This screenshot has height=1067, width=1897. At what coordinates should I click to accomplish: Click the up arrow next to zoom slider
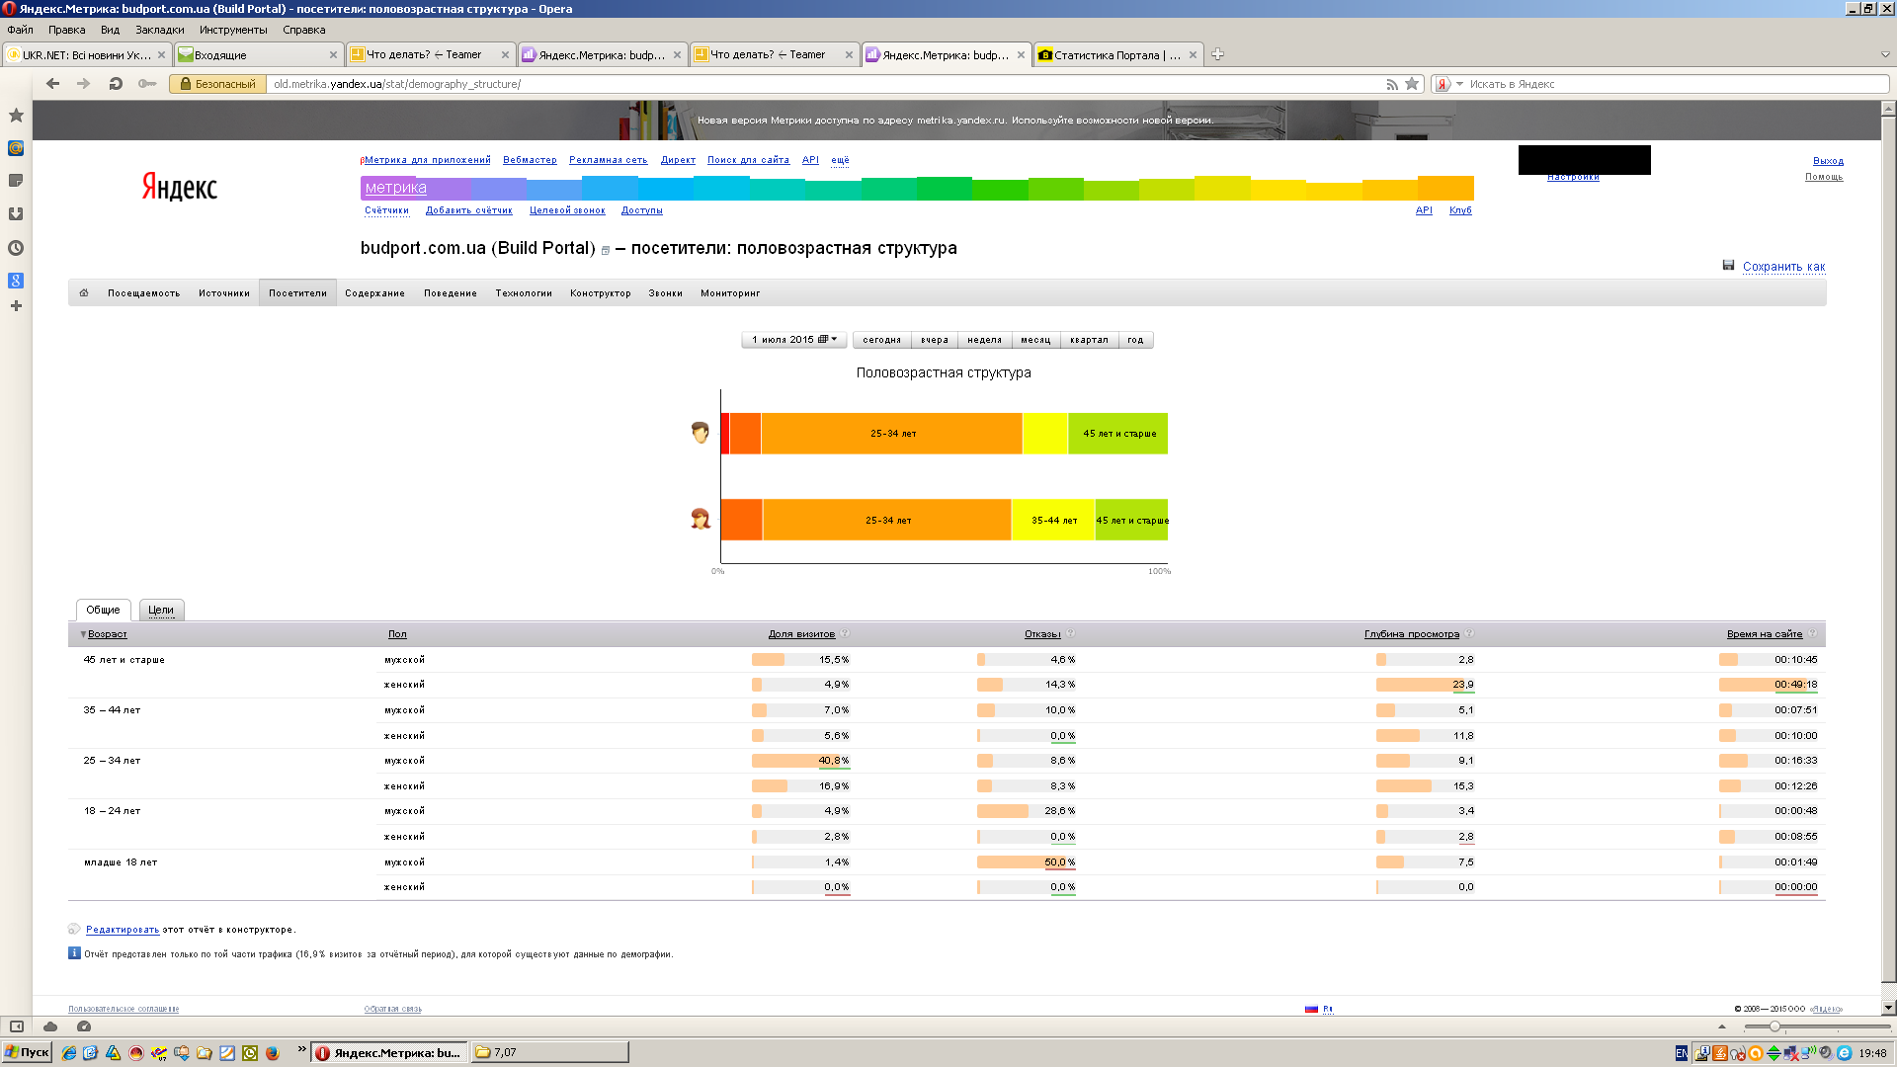[x=1722, y=1026]
